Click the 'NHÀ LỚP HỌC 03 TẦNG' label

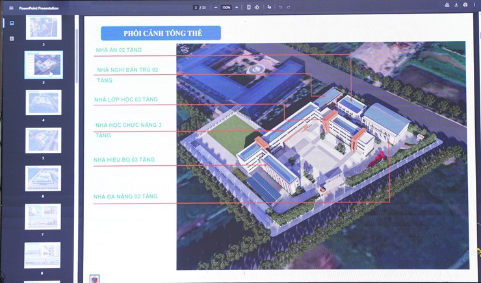[x=125, y=100]
